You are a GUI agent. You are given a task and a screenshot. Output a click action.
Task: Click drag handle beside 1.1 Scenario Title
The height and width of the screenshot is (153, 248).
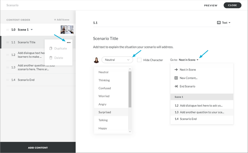[7, 42]
